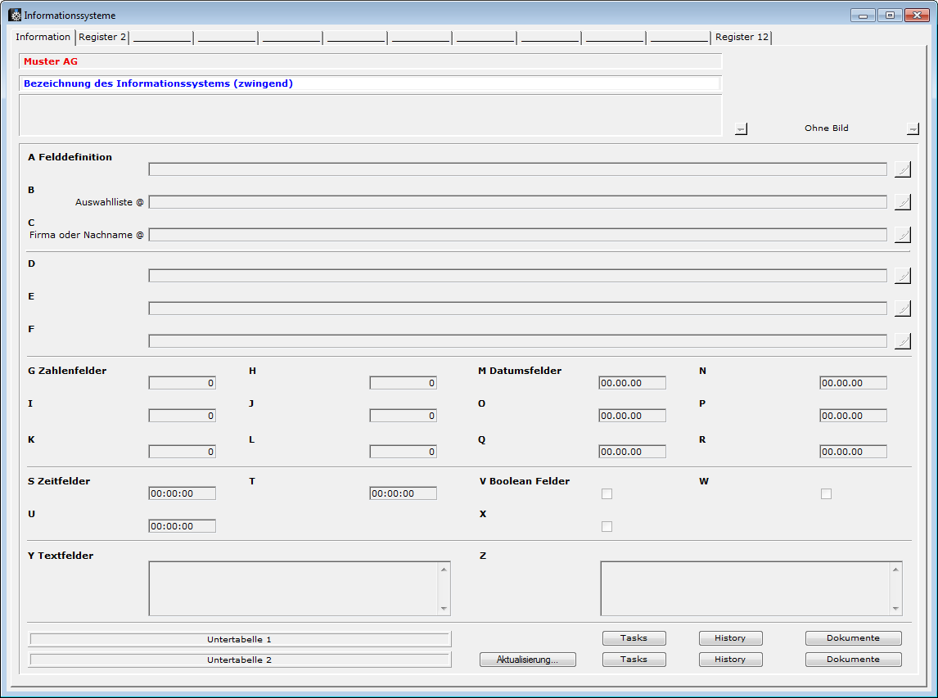
Task: Click the edit pencil icon in row F
Action: point(902,341)
